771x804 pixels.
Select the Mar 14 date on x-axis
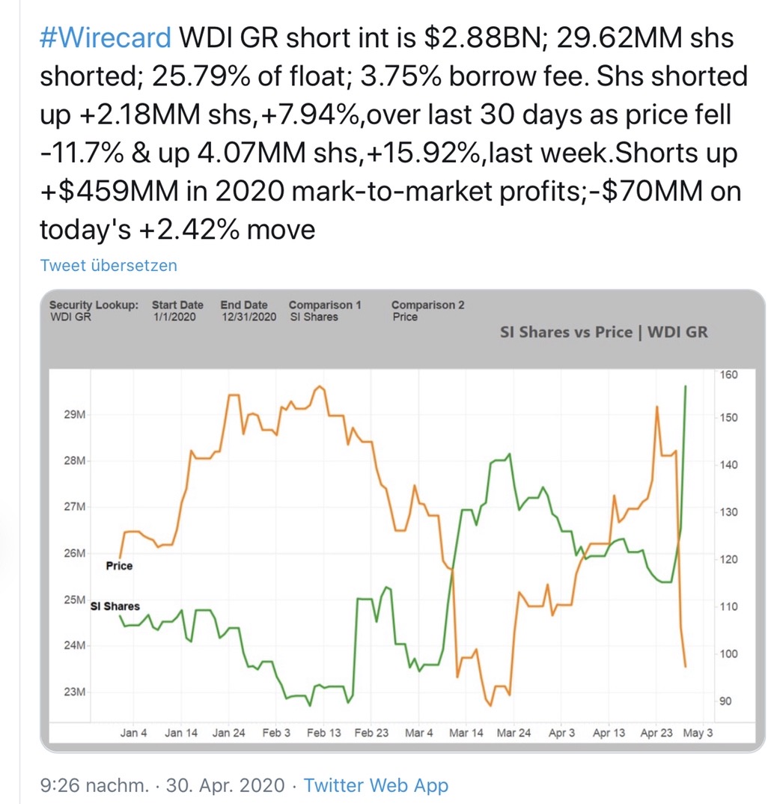[x=466, y=733]
